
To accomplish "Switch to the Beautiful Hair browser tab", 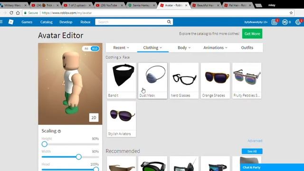I will click(x=205, y=5).
